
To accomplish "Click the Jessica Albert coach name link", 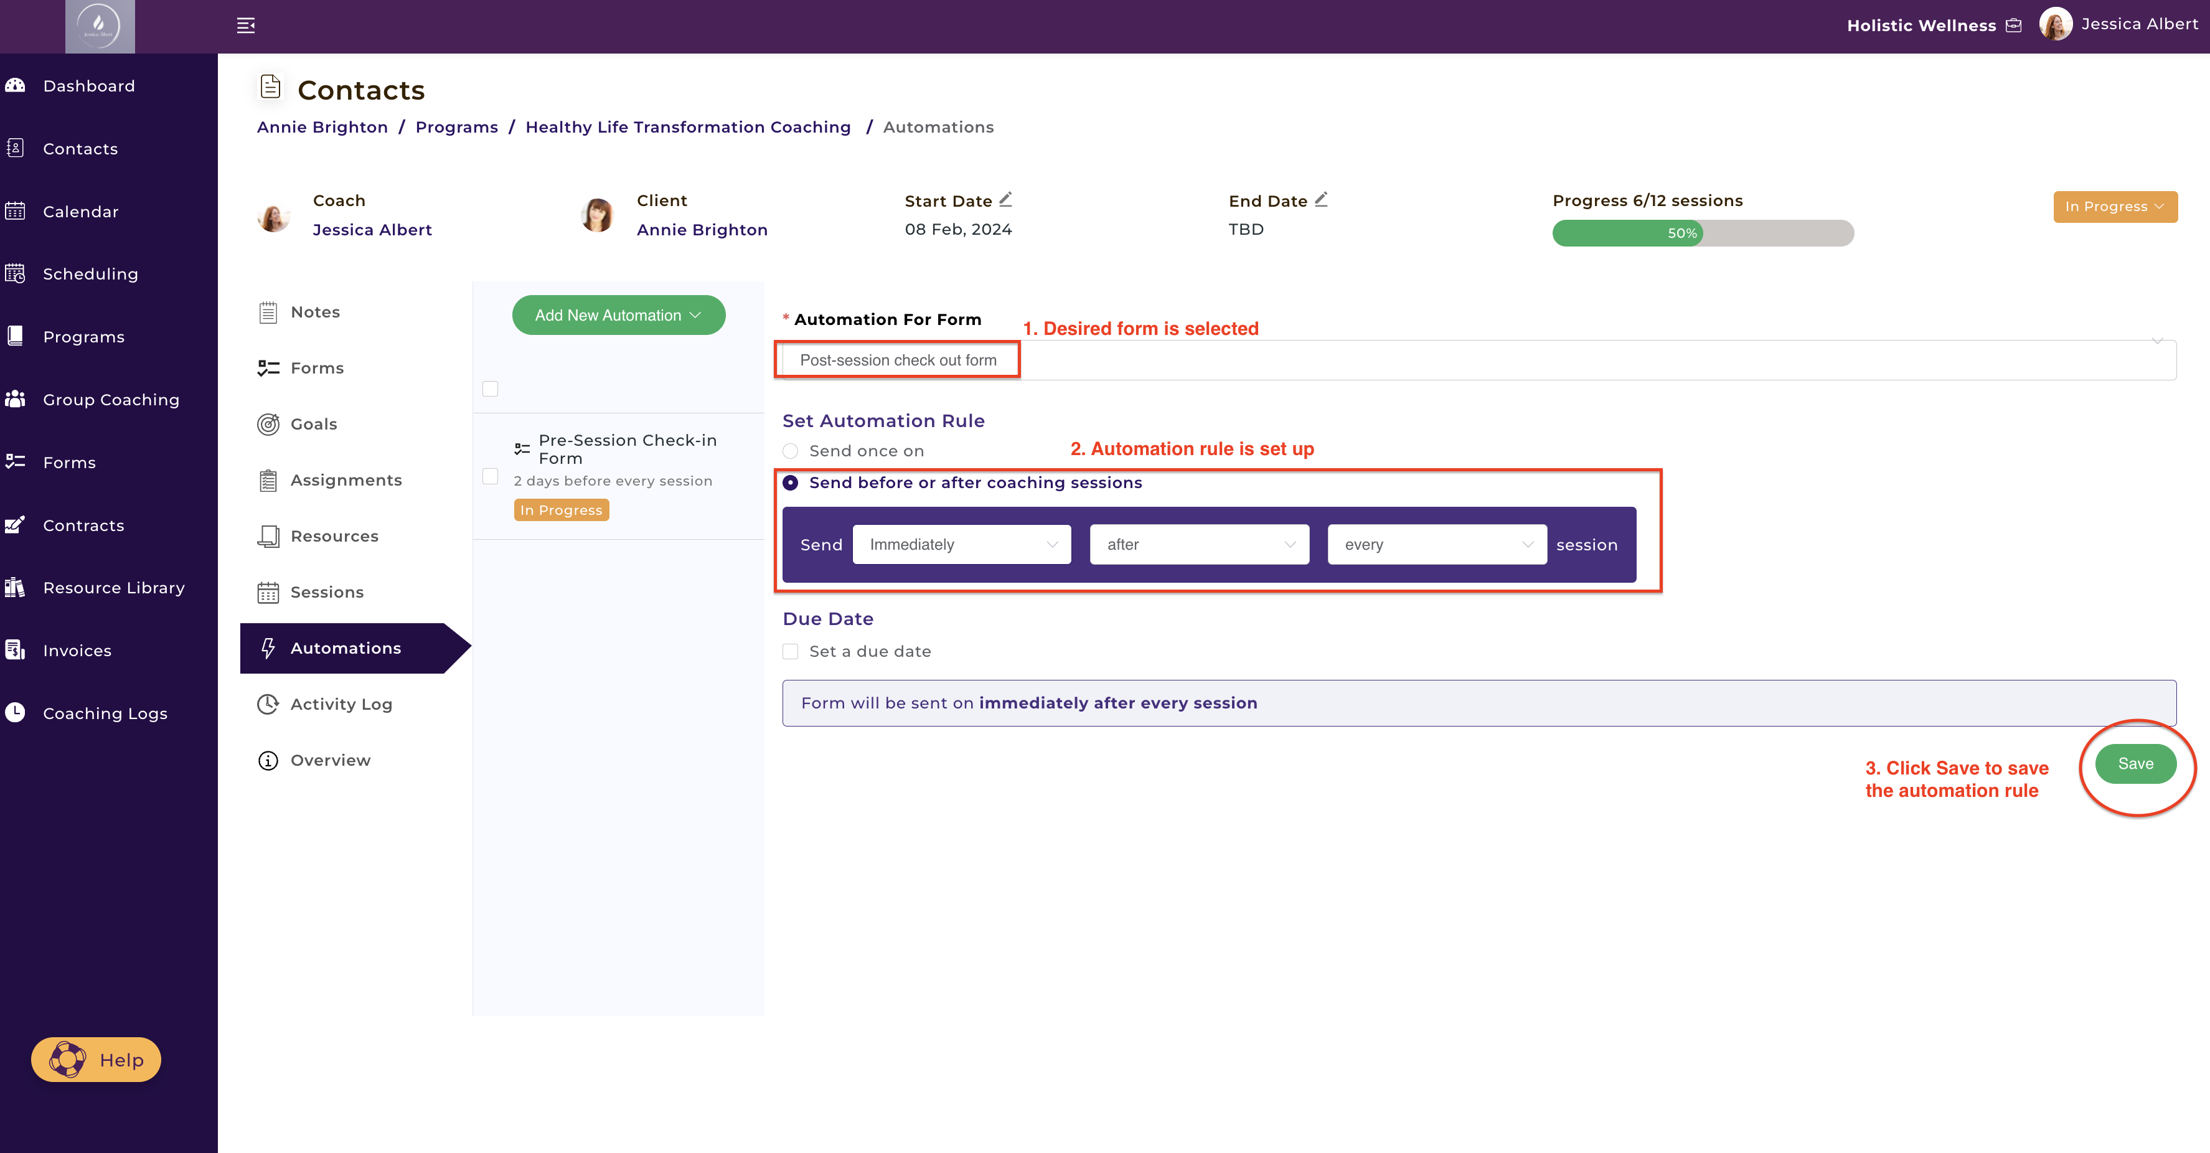I will point(372,229).
